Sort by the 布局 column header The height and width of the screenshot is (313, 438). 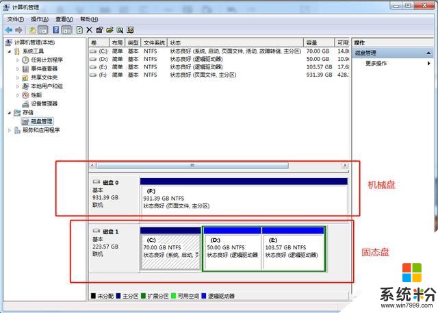click(117, 42)
